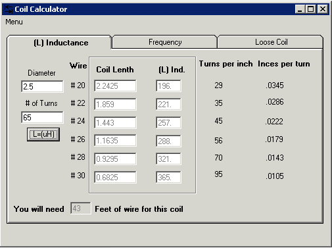Click inches per turn value .0143
Image resolution: width=332 pixels, height=248 pixels.
point(275,158)
